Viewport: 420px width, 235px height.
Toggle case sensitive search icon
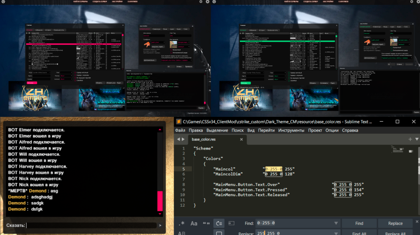pos(194,223)
